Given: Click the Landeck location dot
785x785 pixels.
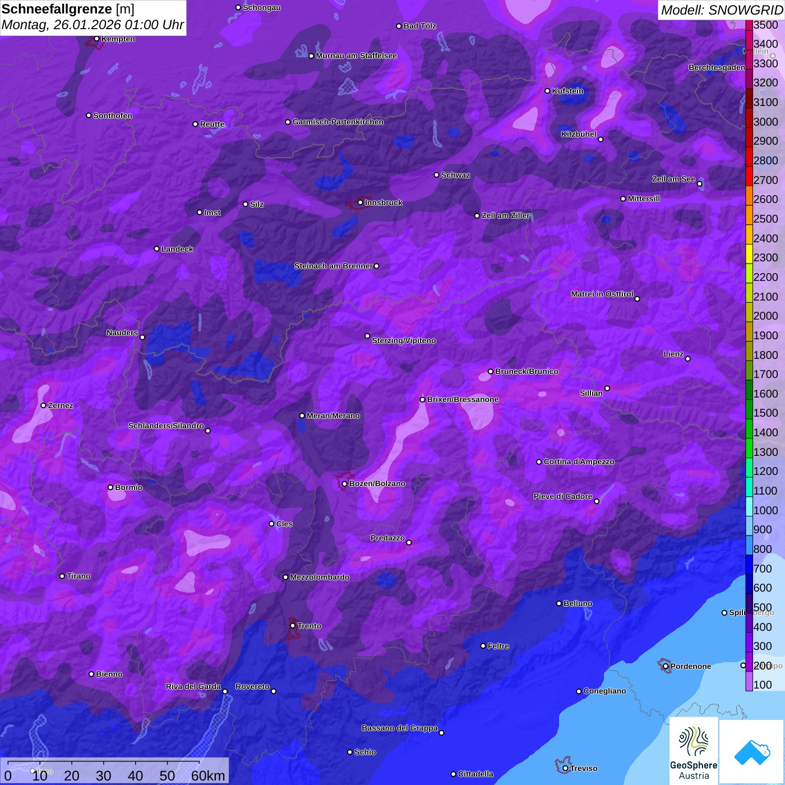Looking at the screenshot, I should [156, 249].
